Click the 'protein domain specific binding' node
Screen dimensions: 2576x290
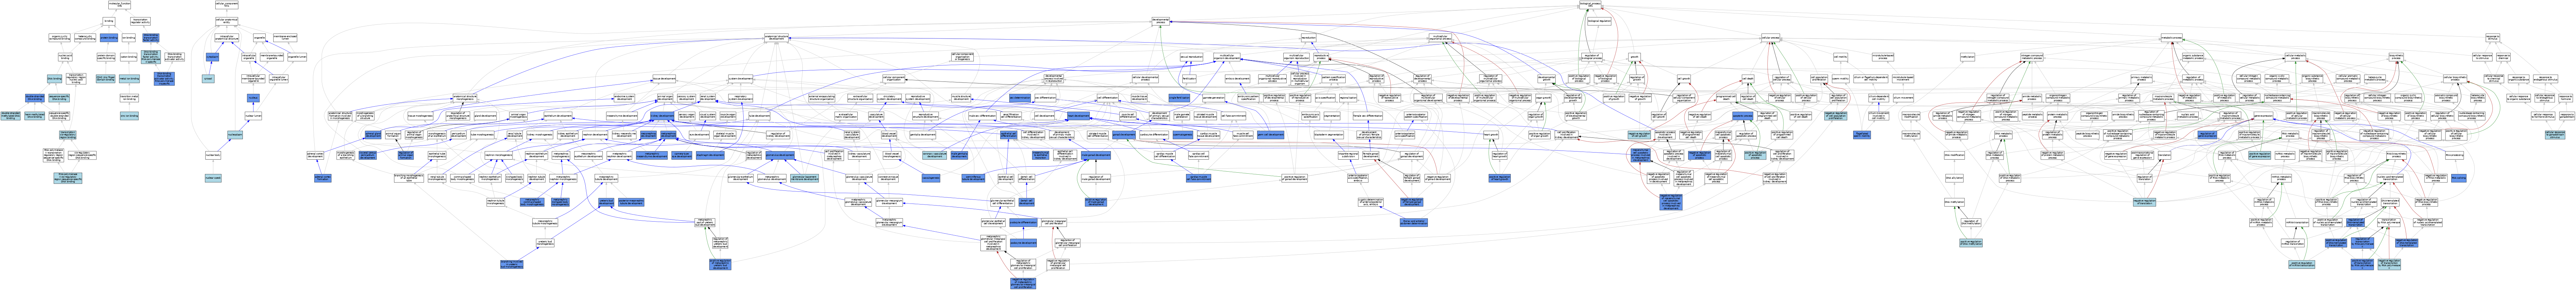106,57
